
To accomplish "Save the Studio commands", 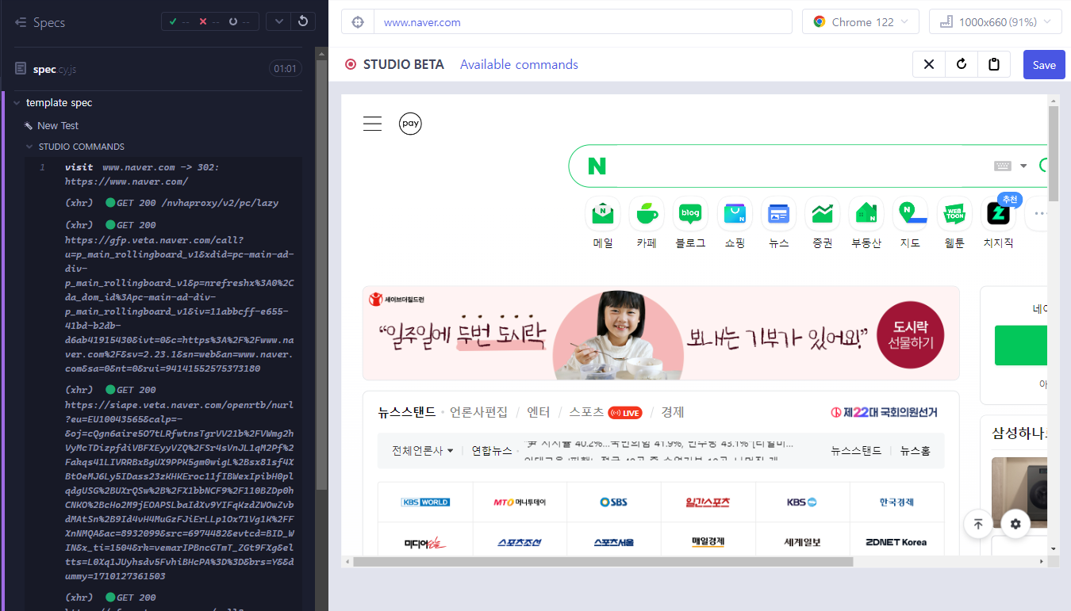I will [1044, 64].
